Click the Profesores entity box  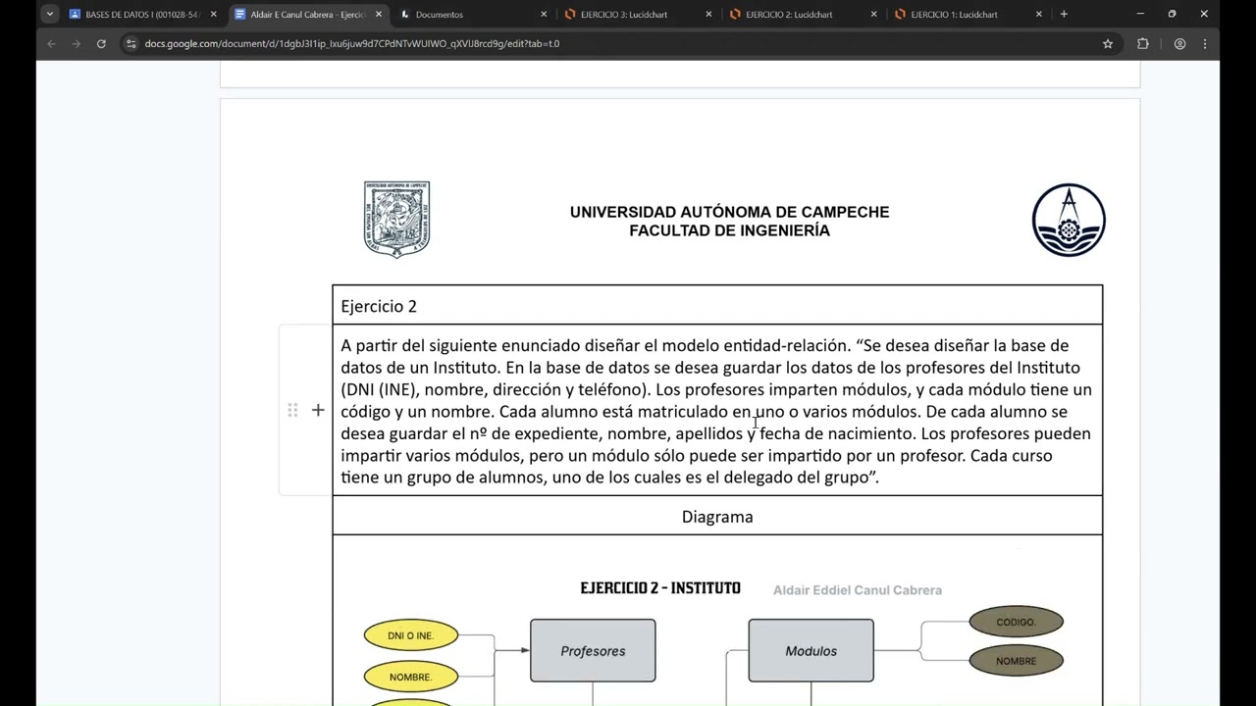(593, 650)
